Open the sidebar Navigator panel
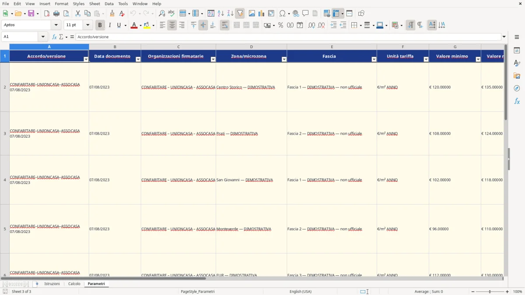Viewport: 525px width, 295px height. [517, 88]
